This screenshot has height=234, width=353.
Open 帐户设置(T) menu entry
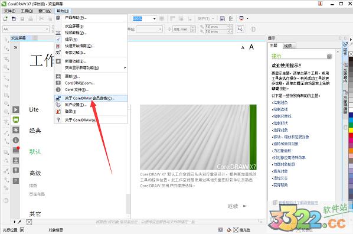pyautogui.click(x=91, y=105)
